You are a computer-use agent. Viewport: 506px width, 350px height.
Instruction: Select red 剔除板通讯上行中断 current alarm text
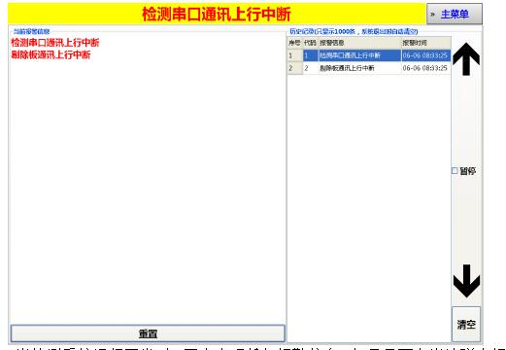[51, 54]
